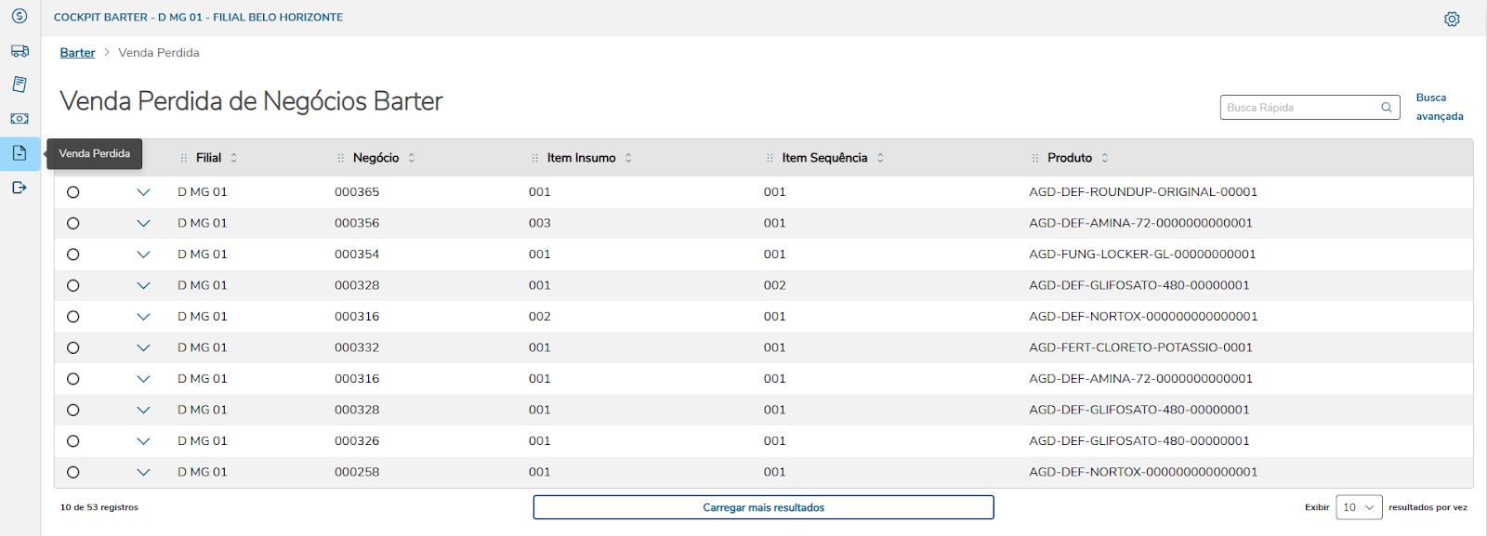Open the banknote money sidebar icon
Screen dimensions: 1487x536
[20, 119]
